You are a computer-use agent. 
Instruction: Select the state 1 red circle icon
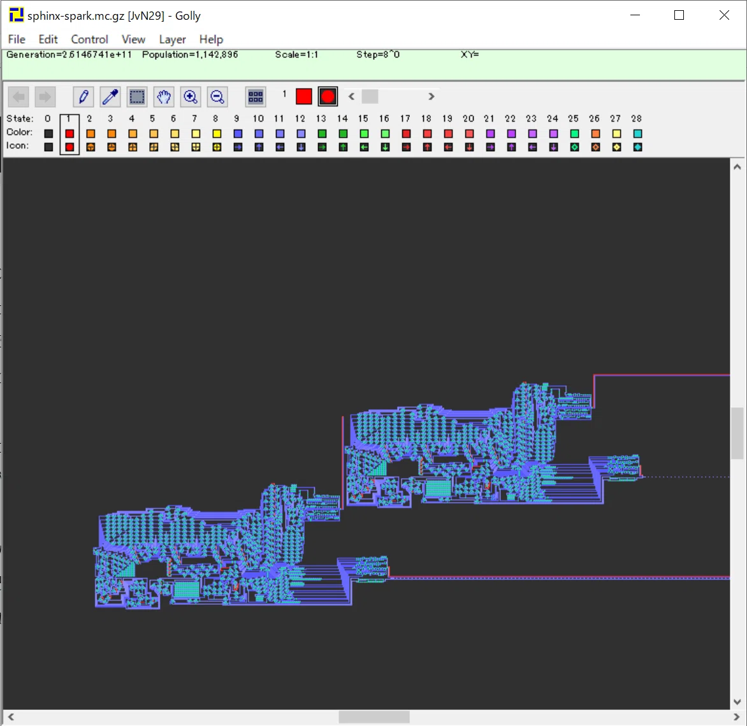(69, 147)
